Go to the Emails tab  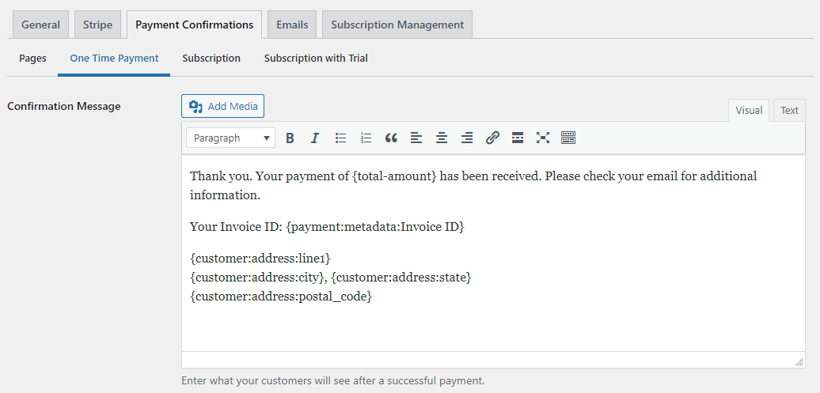[292, 25]
